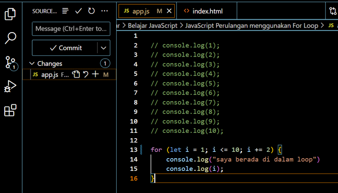Viewport: 338px width, 193px height.
Task: Click the modified-lines marker beside line 13
Action: pyautogui.click(x=141, y=150)
